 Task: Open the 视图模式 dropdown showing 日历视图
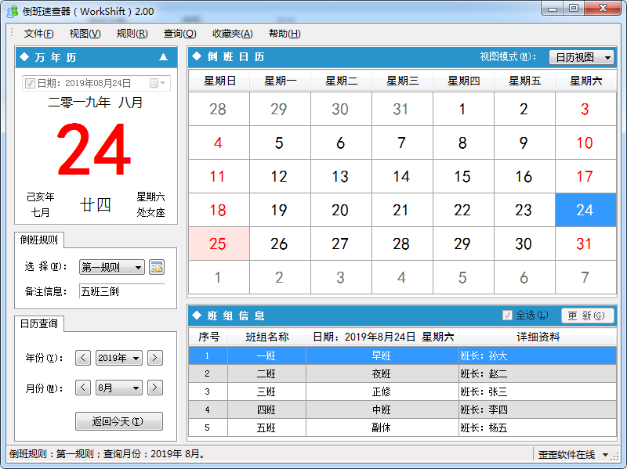pyautogui.click(x=582, y=57)
